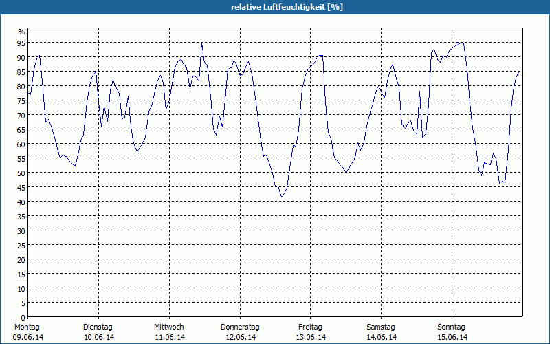The image size is (550, 344).
Task: Select the 'Montag' day label
Action: (27, 327)
